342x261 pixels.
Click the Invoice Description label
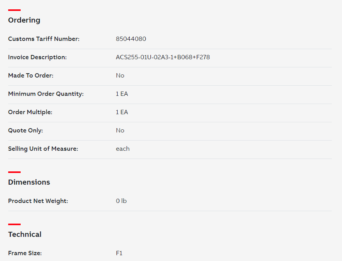click(37, 57)
